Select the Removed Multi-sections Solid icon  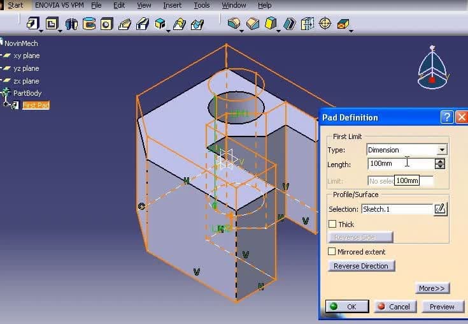(197, 24)
